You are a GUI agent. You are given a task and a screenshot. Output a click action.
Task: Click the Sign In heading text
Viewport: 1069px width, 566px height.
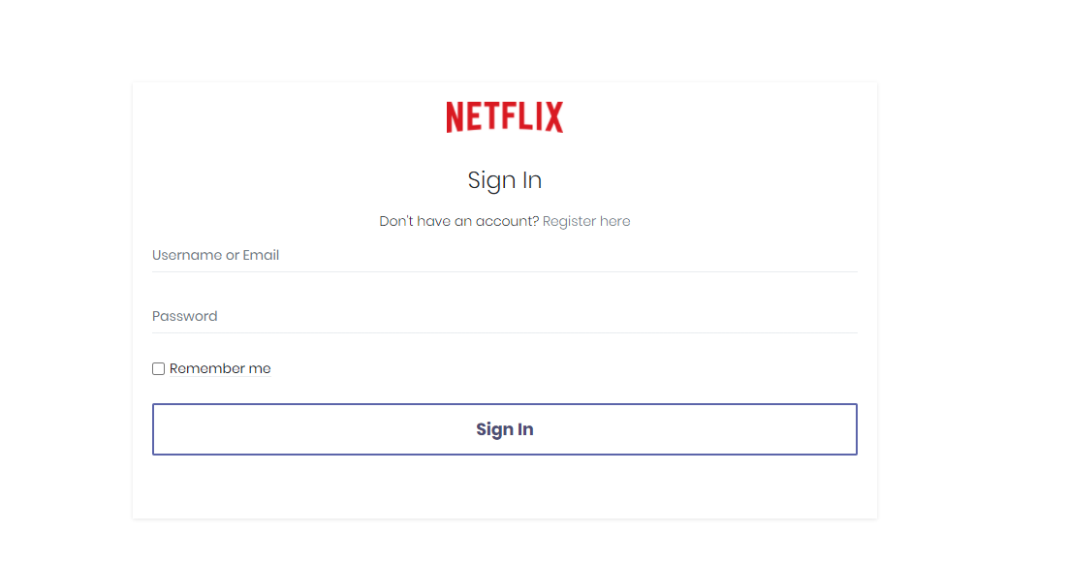(x=504, y=180)
